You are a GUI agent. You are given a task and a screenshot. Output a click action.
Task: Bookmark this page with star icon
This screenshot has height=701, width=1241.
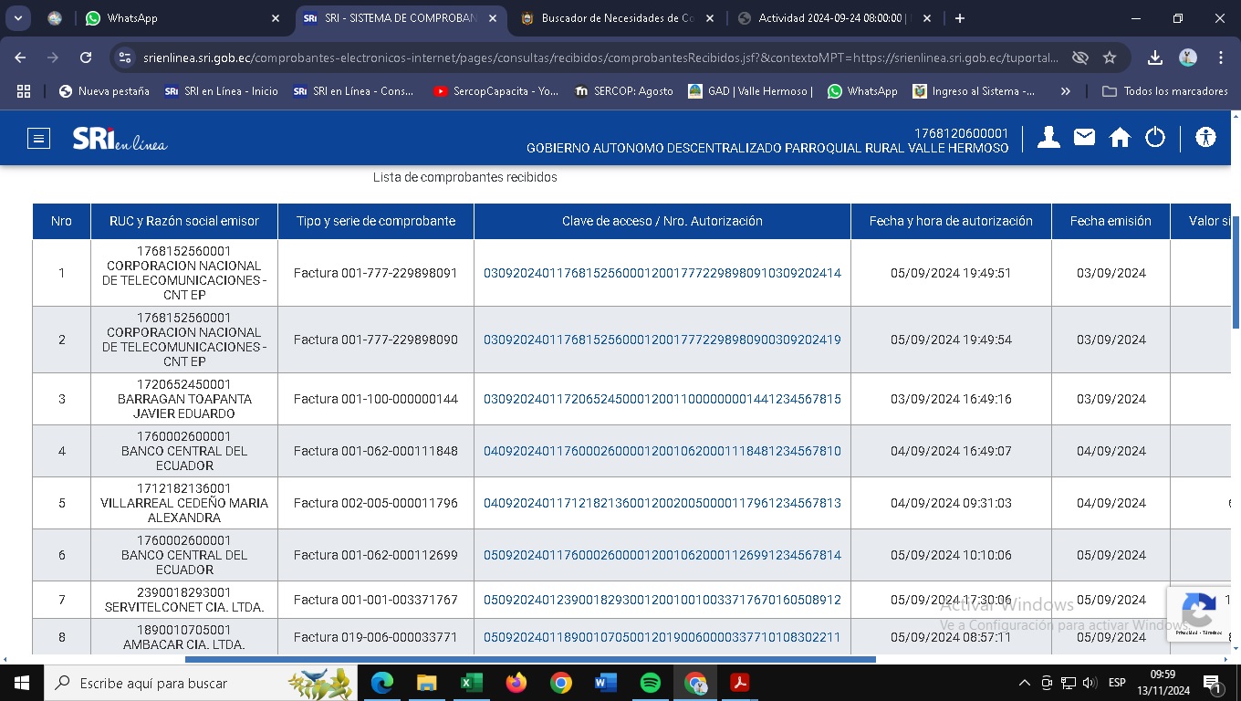(x=1110, y=58)
